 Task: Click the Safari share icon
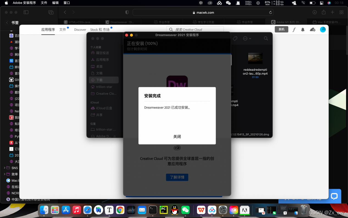(x=324, y=12)
